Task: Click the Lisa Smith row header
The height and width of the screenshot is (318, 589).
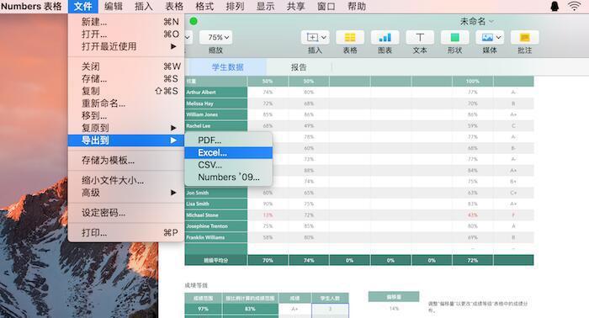Action: tap(216, 204)
